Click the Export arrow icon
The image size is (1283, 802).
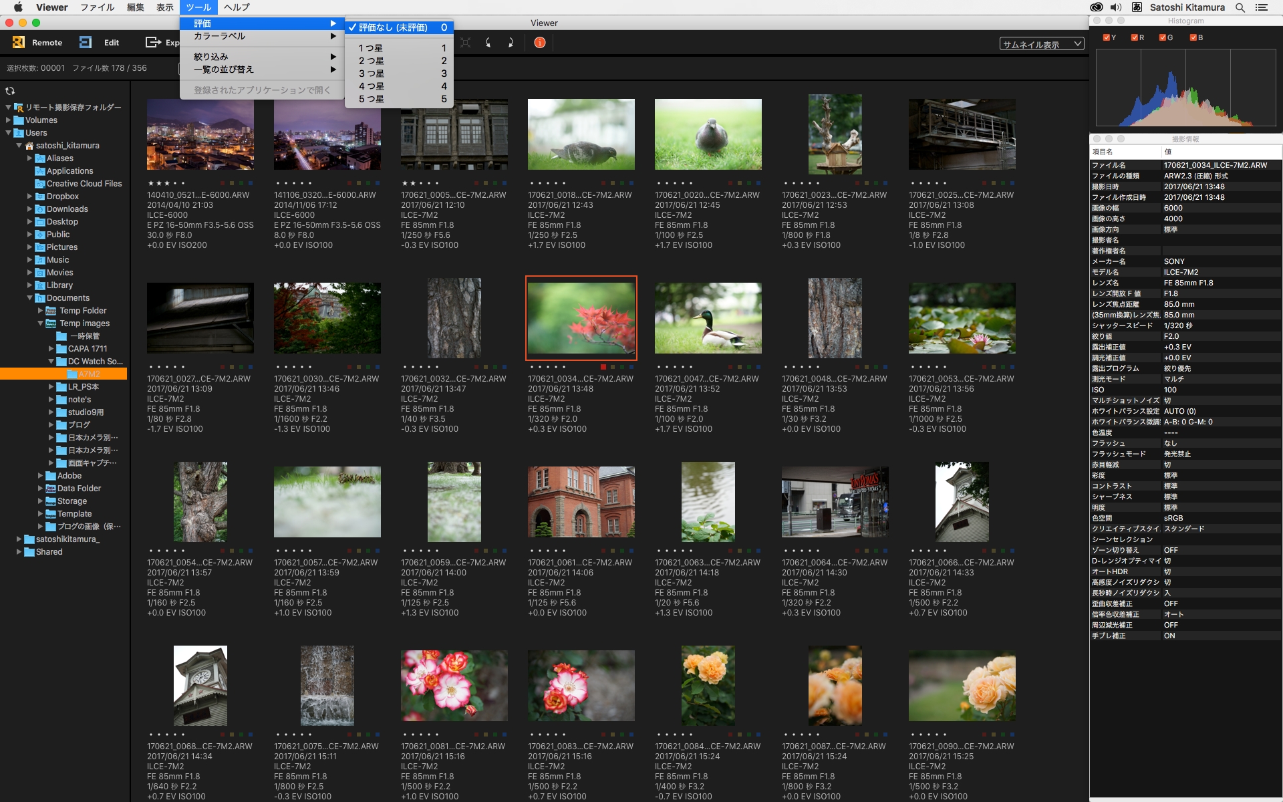click(x=153, y=42)
